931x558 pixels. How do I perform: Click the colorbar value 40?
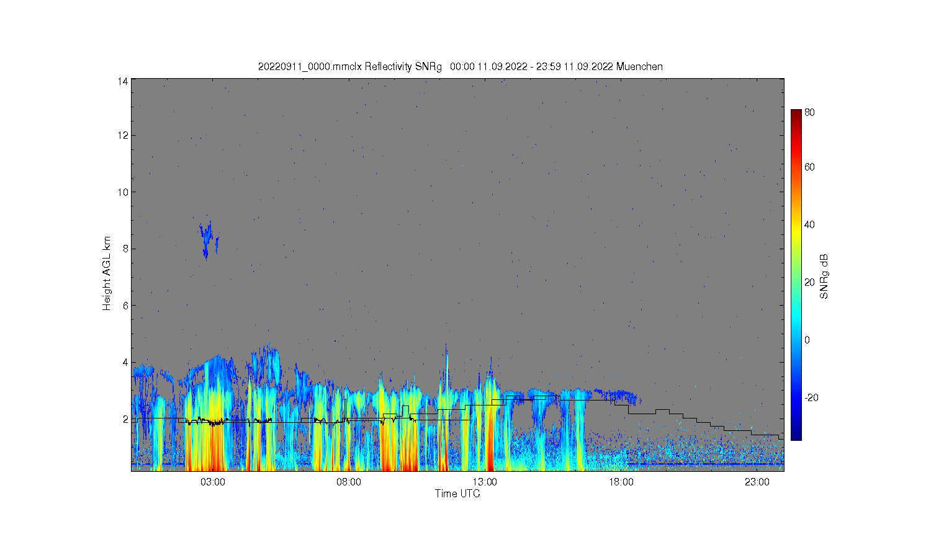(x=810, y=224)
